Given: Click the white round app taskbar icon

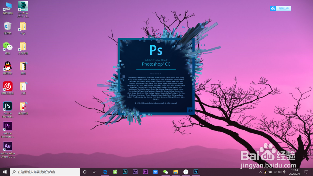Looking at the screenshot, I should (186, 172).
